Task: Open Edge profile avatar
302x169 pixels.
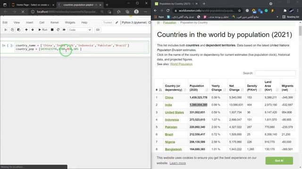Action: click(x=136, y=12)
